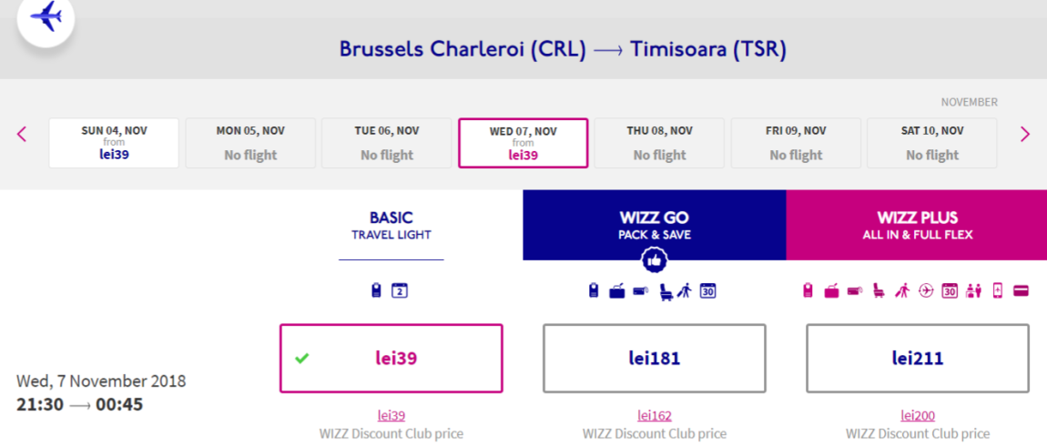Click the WIZZ Plus credit card refund icon
The height and width of the screenshot is (446, 1047).
pyautogui.click(x=1021, y=291)
